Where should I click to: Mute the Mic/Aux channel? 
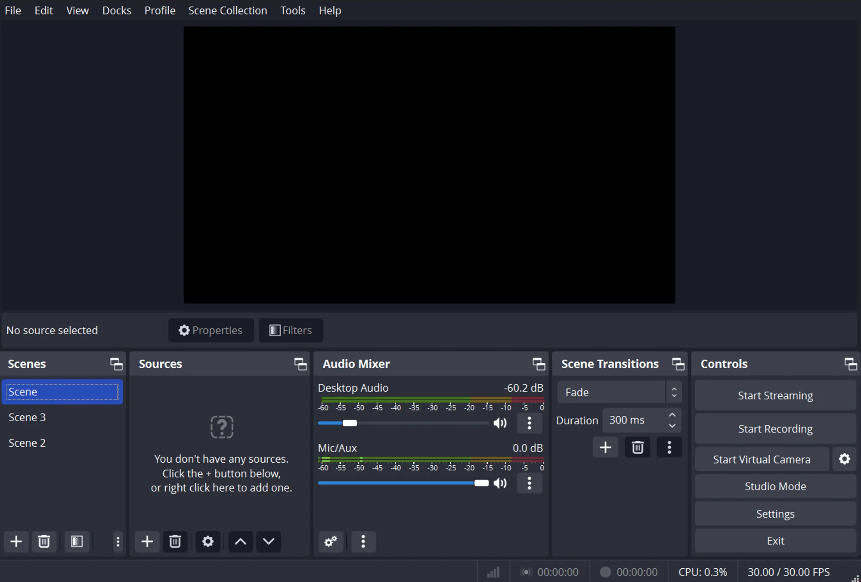500,483
